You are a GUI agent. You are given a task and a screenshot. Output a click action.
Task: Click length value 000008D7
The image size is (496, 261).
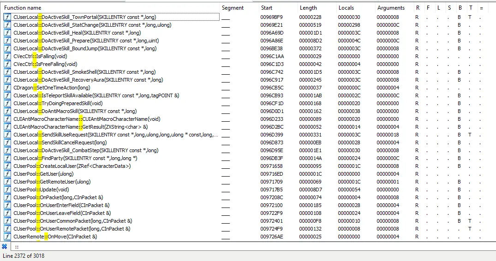pos(311,190)
